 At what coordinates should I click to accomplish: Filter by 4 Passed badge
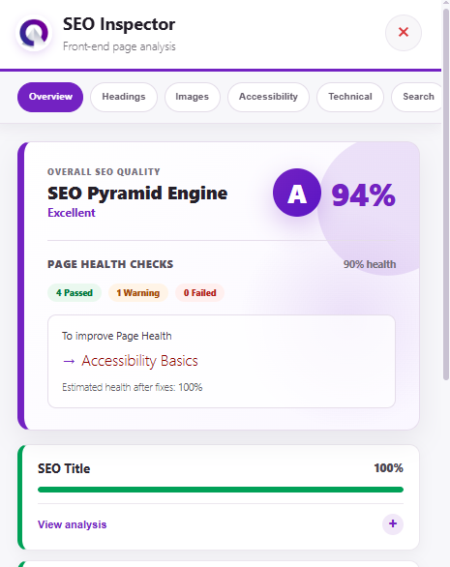[x=75, y=293]
